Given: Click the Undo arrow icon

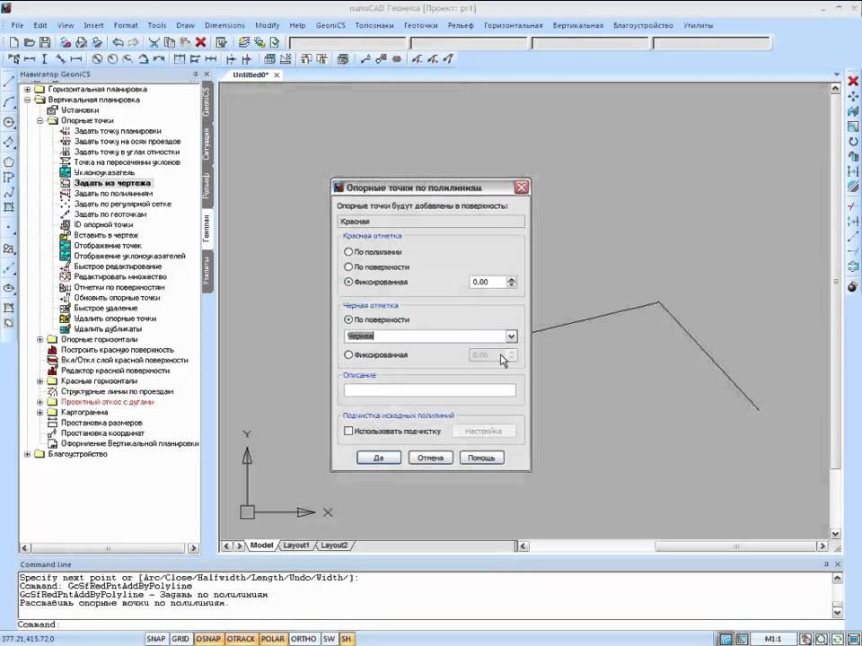Looking at the screenshot, I should click(118, 42).
